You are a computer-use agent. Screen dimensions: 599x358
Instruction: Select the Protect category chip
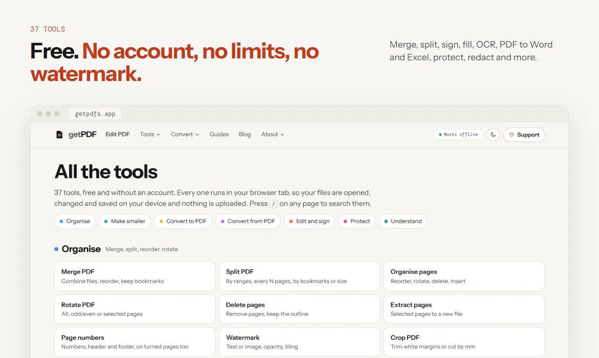click(x=357, y=221)
